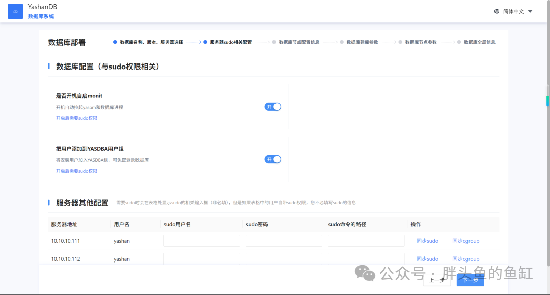Focus sudo用户名 field for 10.10.10.112
550x295 pixels.
tap(202, 258)
